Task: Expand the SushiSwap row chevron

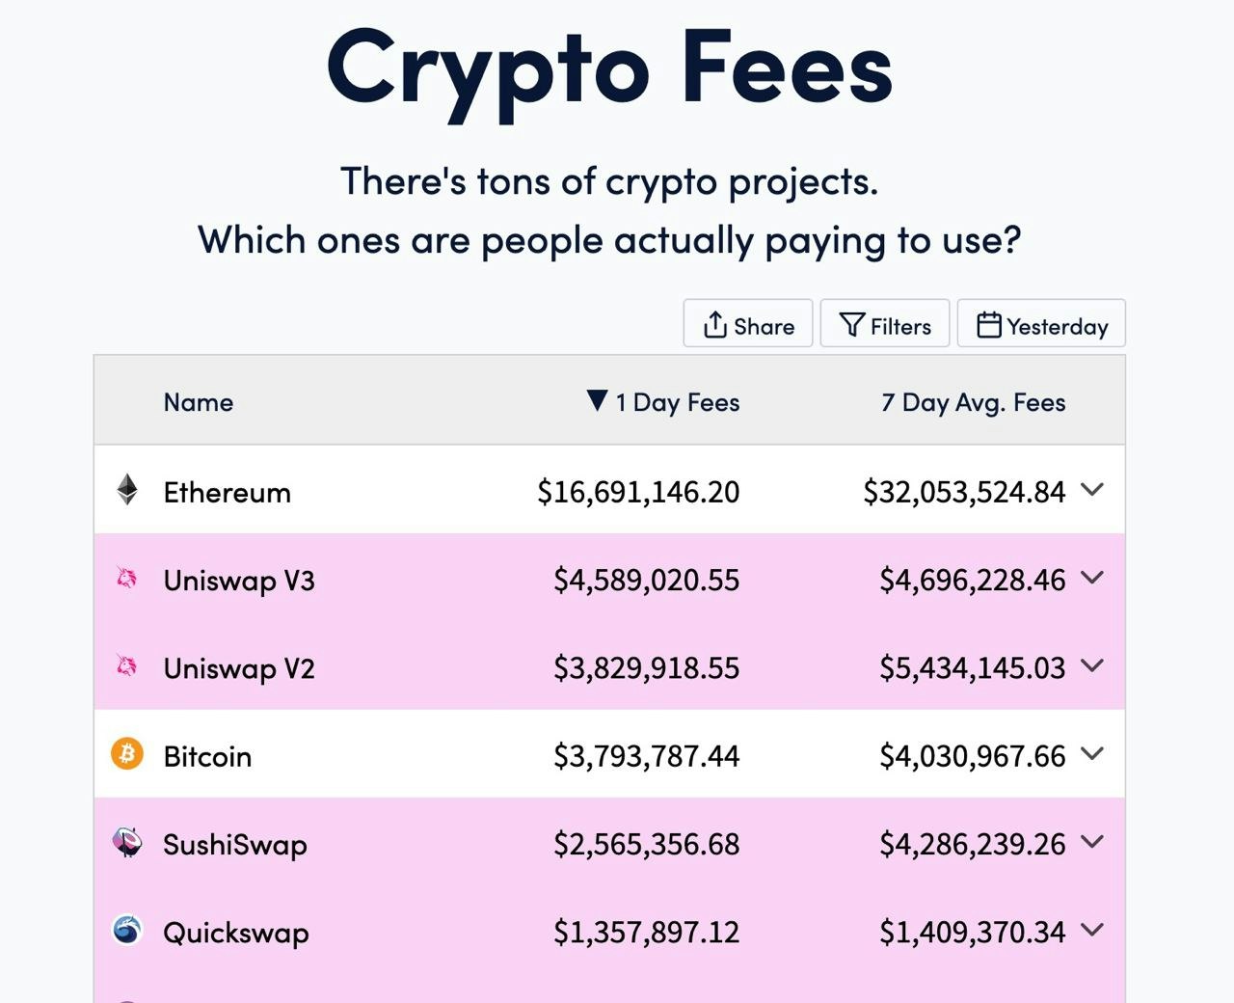Action: (1093, 843)
